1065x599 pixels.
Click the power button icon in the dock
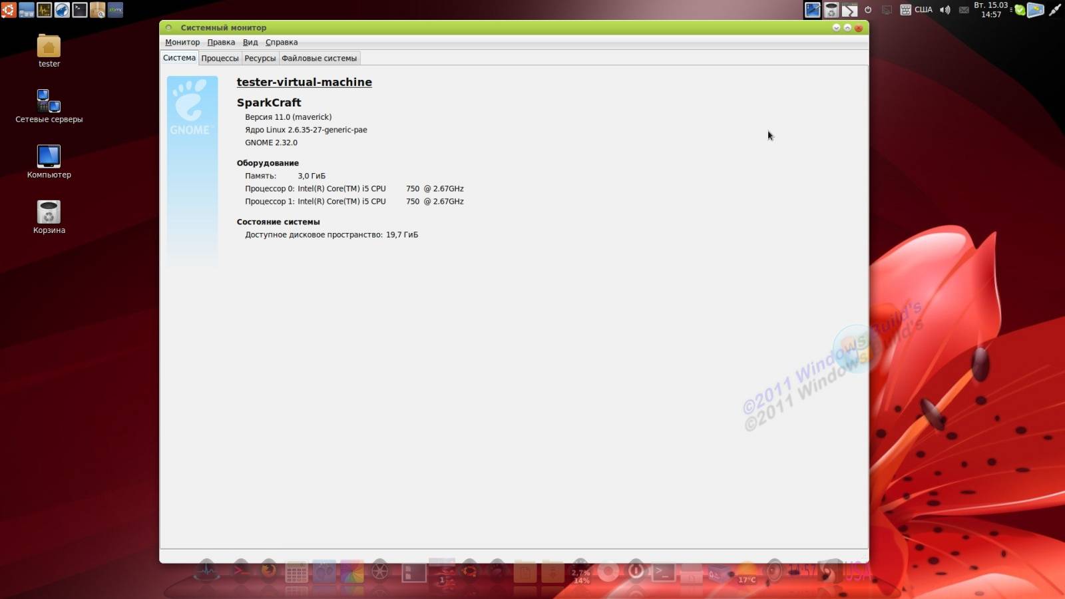click(x=636, y=570)
